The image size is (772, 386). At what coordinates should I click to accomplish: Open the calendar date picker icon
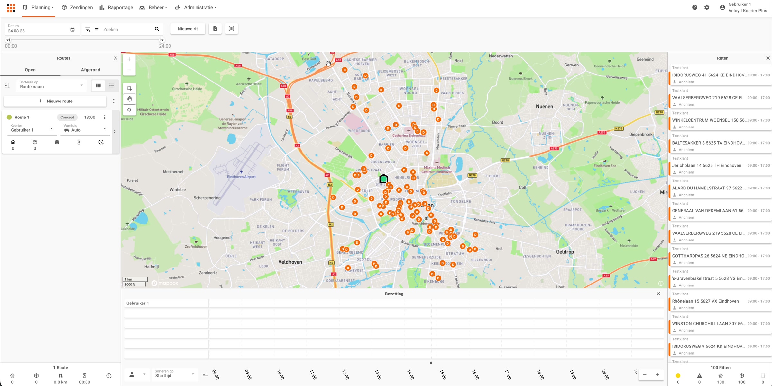click(72, 30)
